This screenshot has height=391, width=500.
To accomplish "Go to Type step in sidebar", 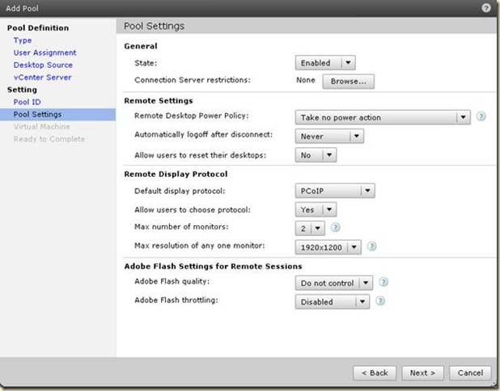I will point(23,40).
